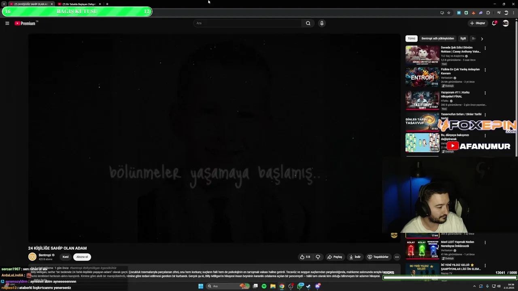Open the Bentropi channel name link
Screen dimensions: 518x291
tap(45, 255)
